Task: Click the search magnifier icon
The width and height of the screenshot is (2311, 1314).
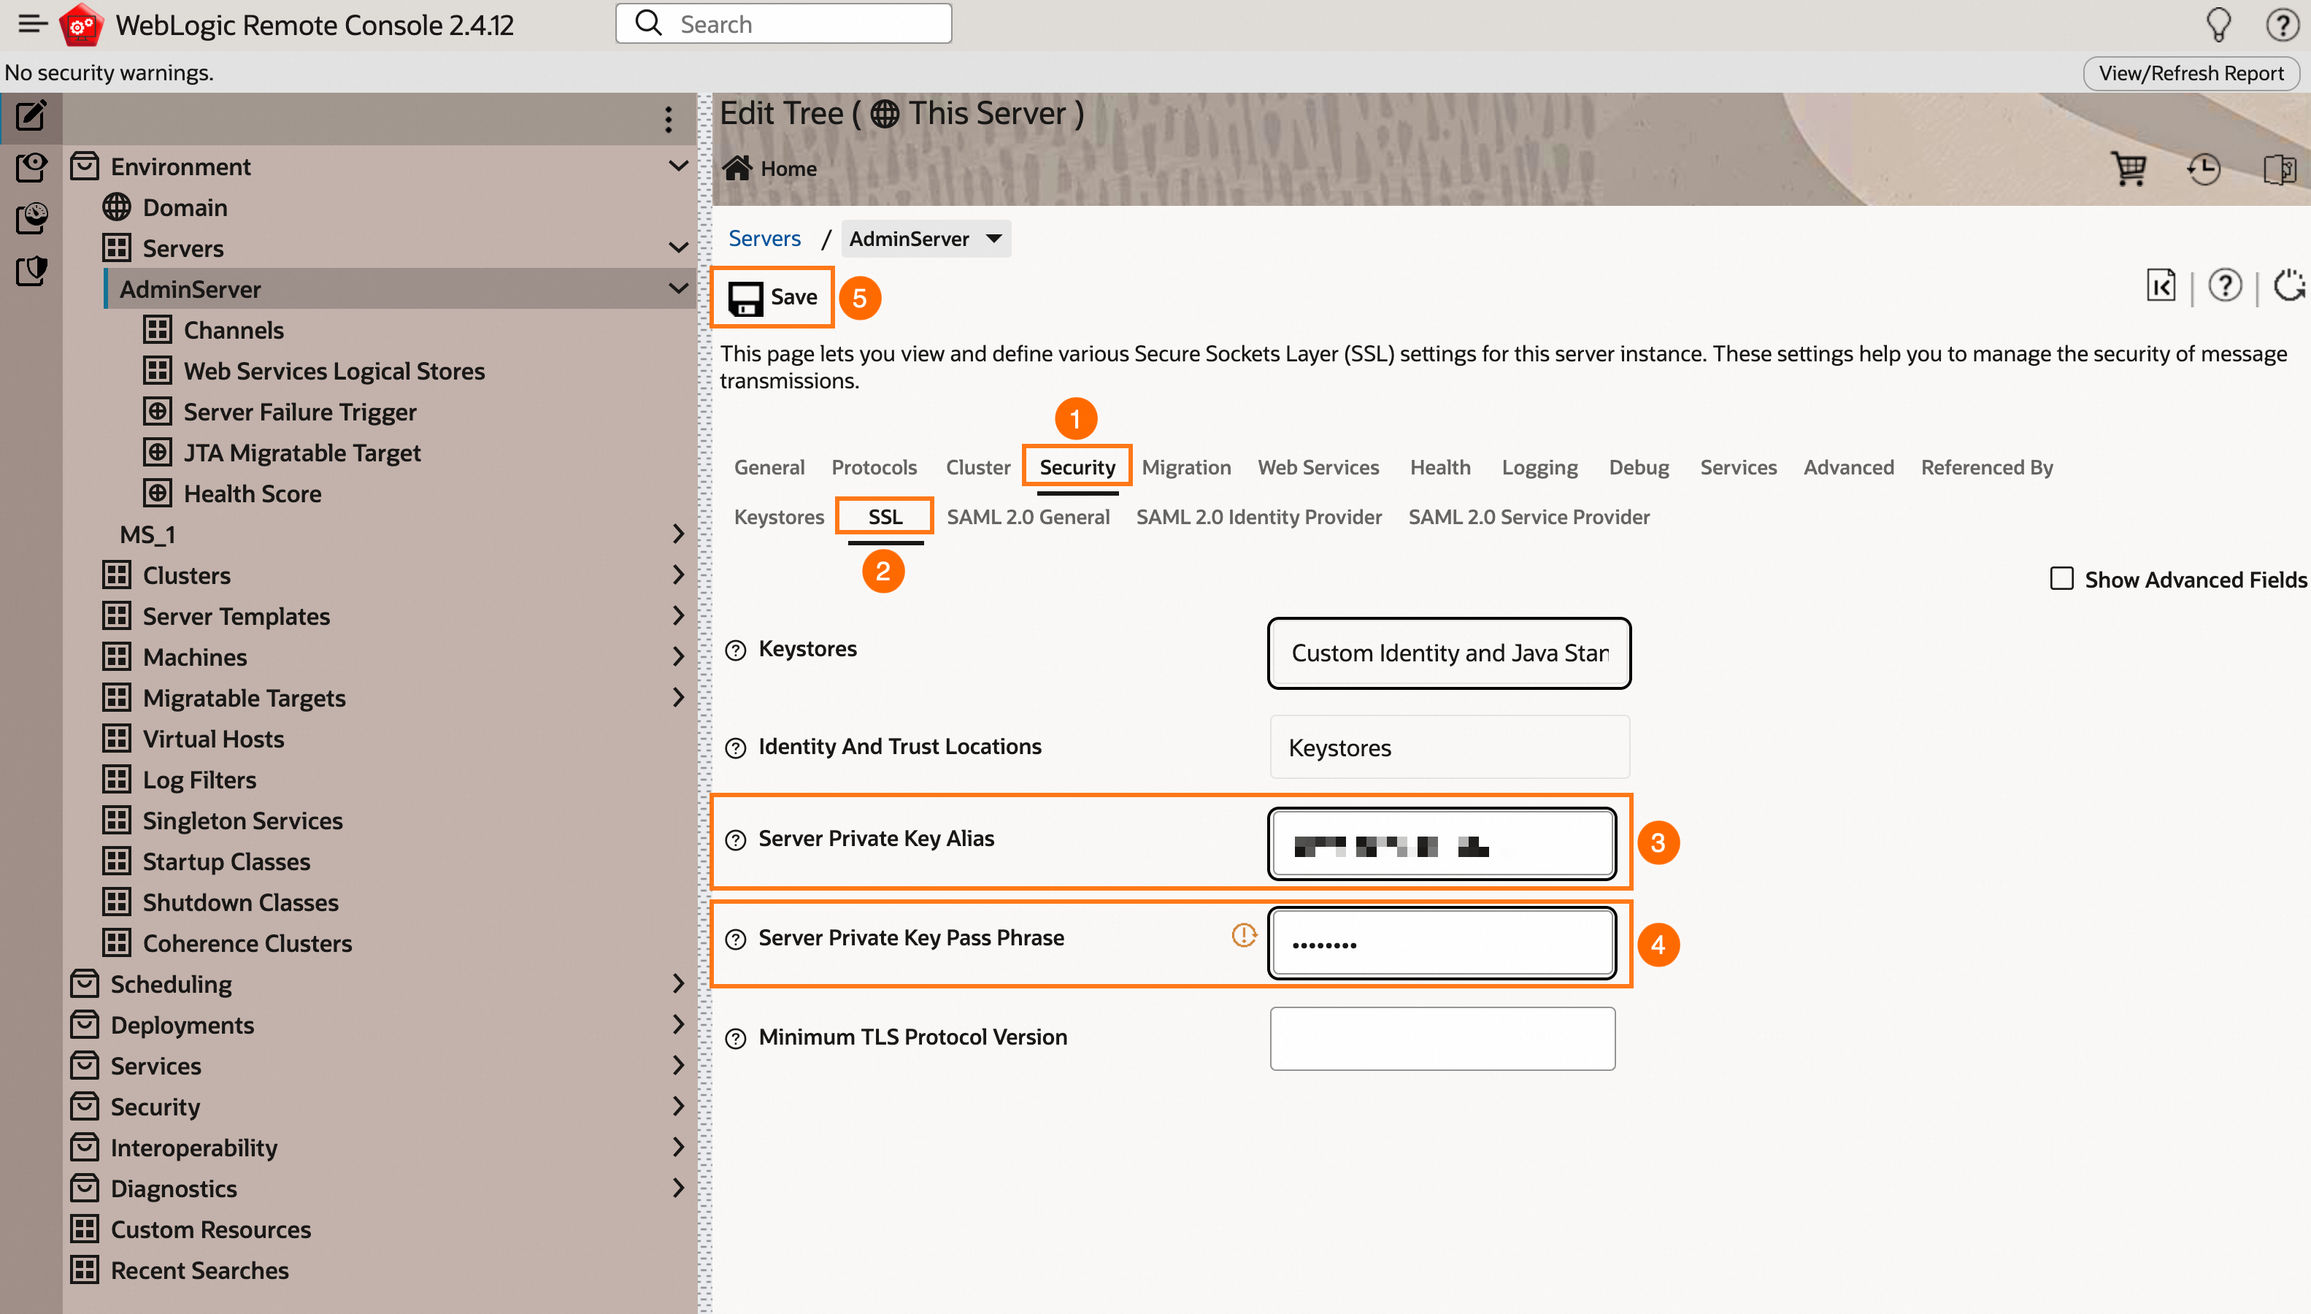Action: coord(648,23)
